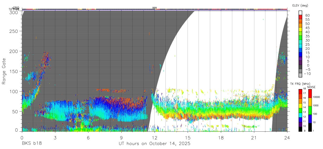Click the x-axis tick label '9'
Viewport: 323px width, 149px height.
pyautogui.click(x=121, y=137)
